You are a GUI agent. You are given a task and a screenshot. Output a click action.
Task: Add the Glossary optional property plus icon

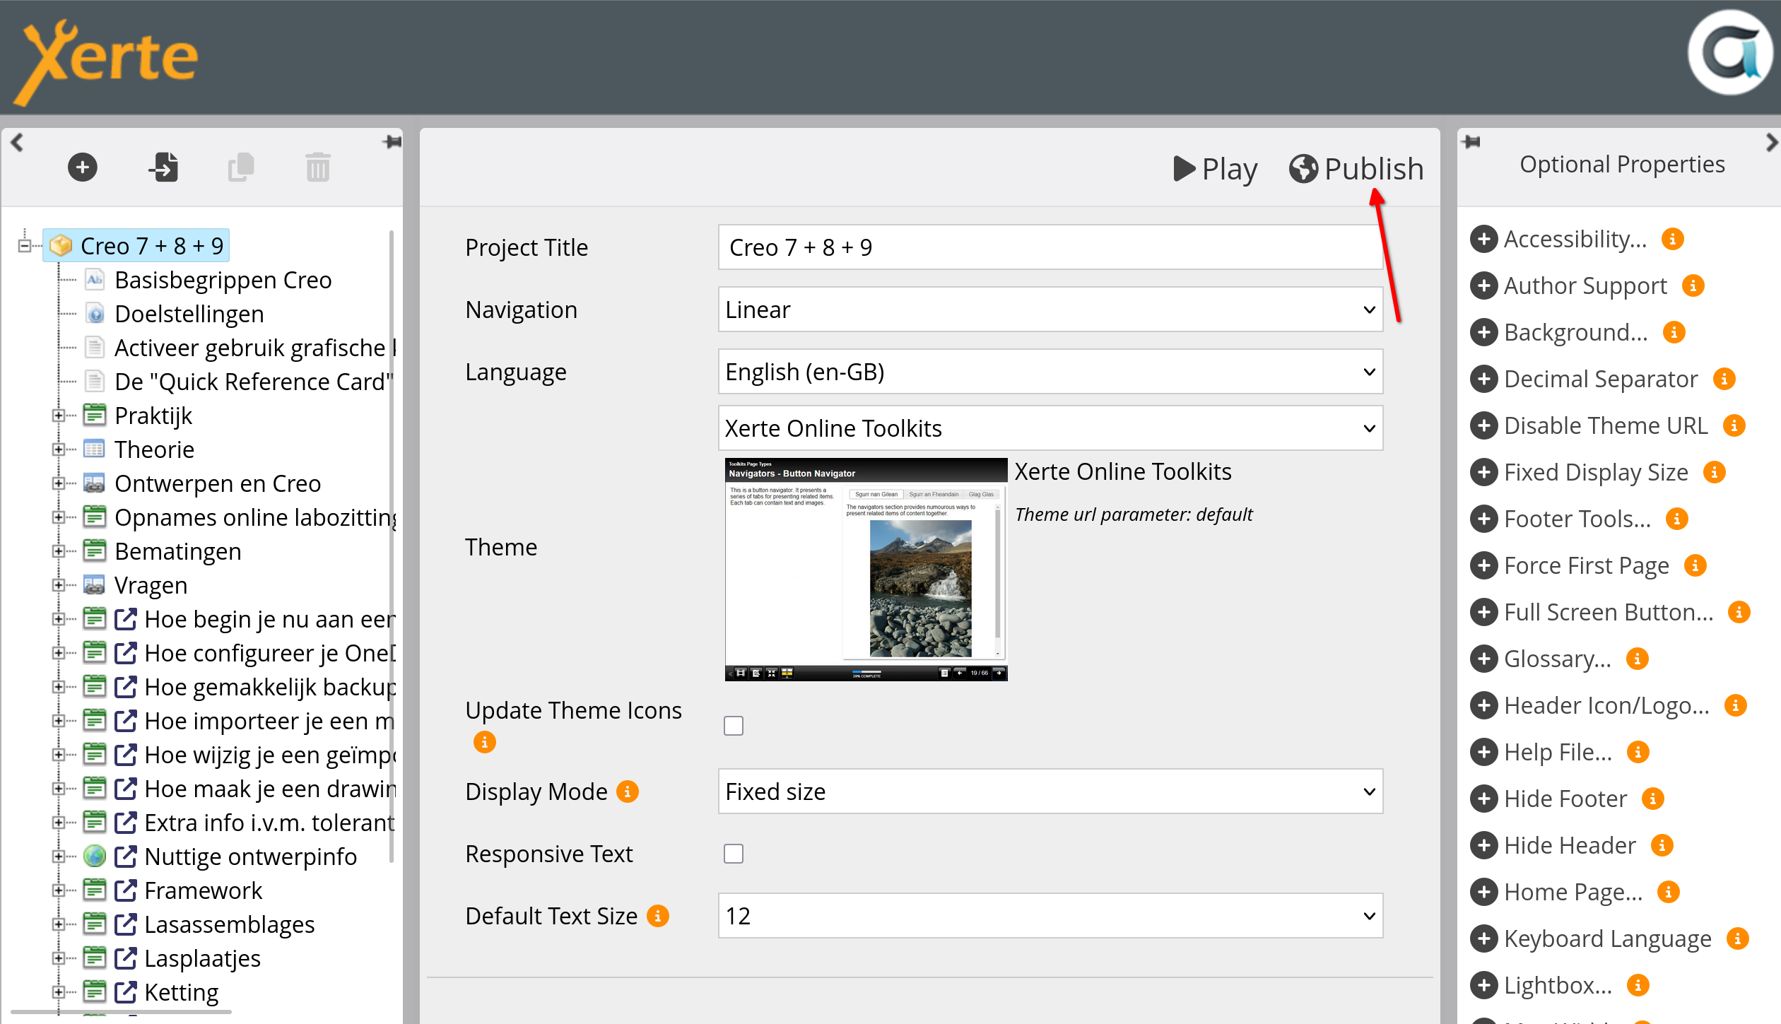[1483, 659]
